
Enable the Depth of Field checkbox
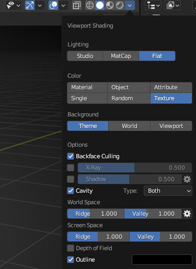coord(71,248)
